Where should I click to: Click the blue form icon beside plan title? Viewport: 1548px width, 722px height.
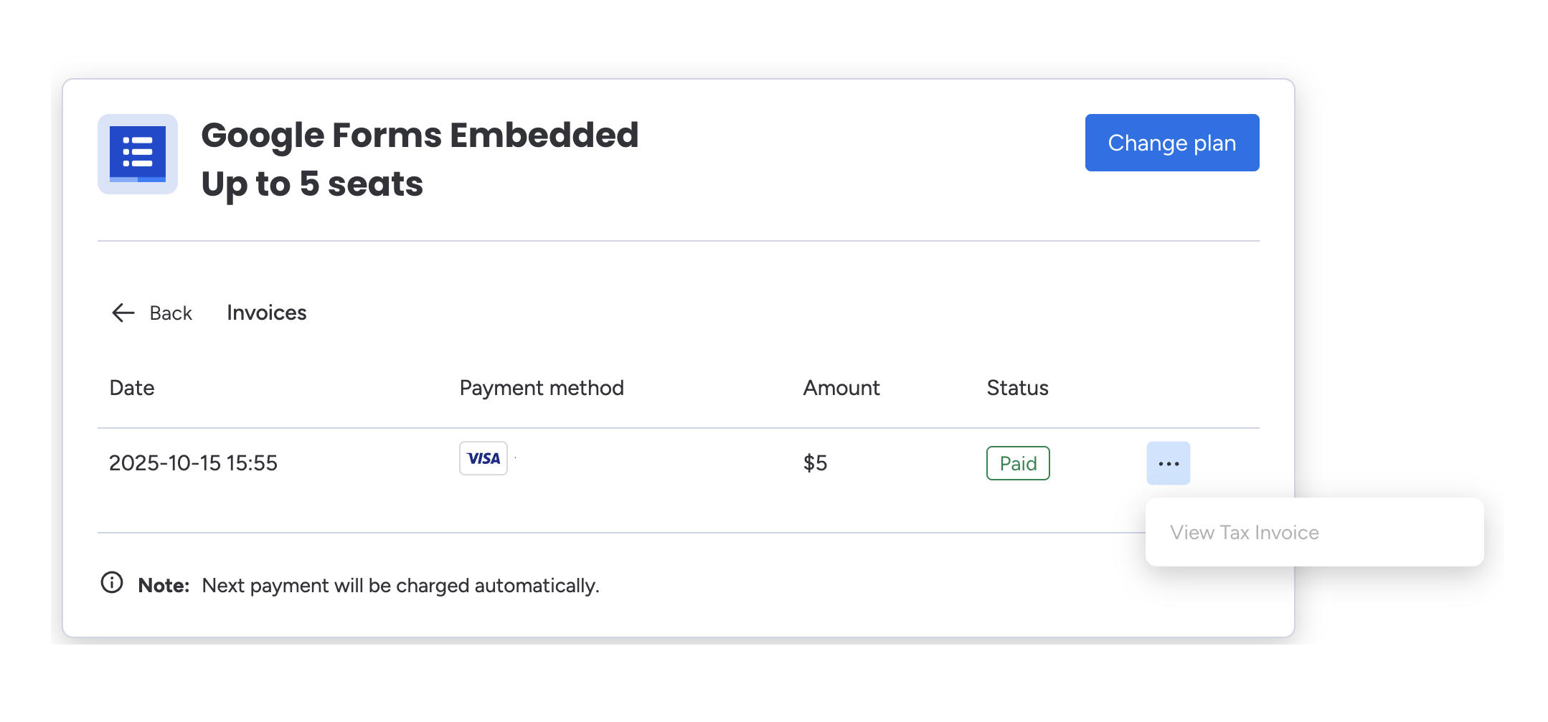coord(137,153)
